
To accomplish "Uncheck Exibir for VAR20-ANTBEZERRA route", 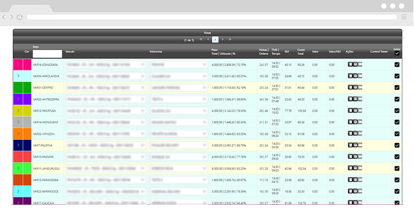I will pyautogui.click(x=397, y=99).
